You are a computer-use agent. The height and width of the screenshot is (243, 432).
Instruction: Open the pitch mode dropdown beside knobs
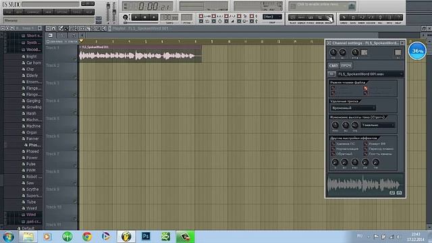378,125
